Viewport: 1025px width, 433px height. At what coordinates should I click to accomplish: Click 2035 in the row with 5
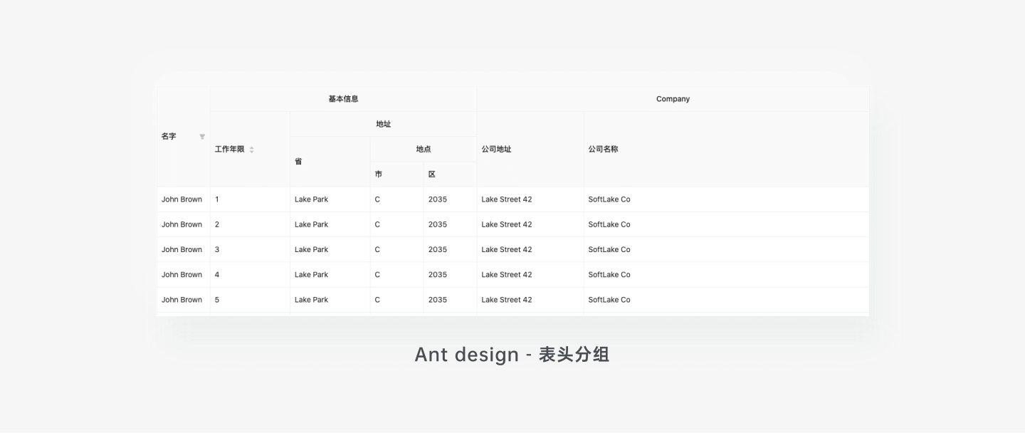(438, 300)
